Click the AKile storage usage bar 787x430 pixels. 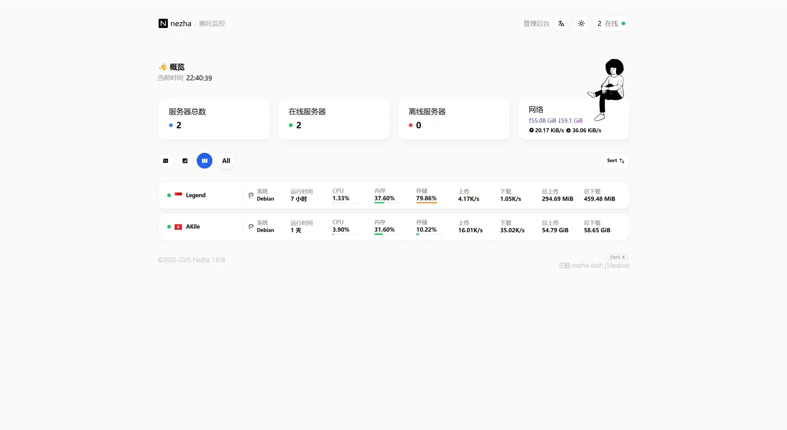(x=429, y=234)
